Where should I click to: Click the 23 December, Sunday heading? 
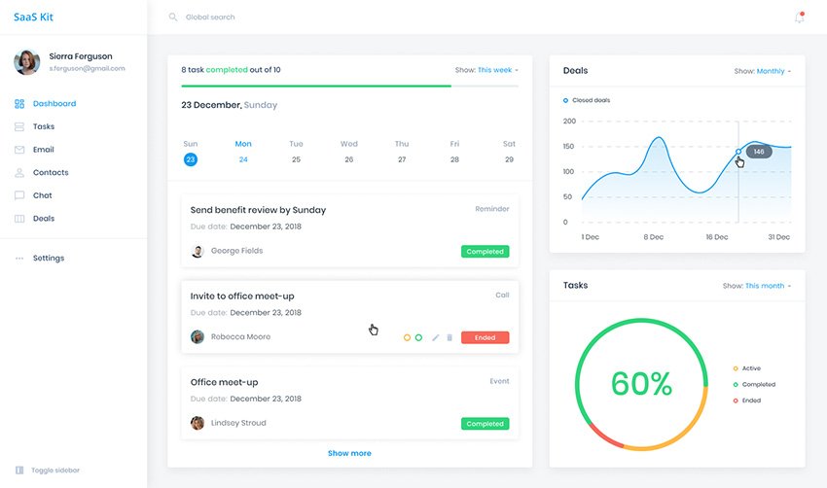pyautogui.click(x=229, y=105)
